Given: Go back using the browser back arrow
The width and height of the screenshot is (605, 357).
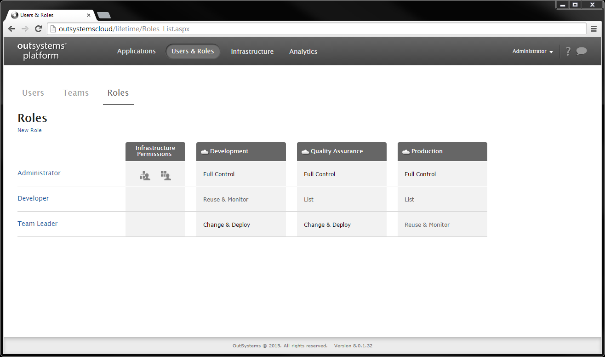Looking at the screenshot, I should (11, 29).
